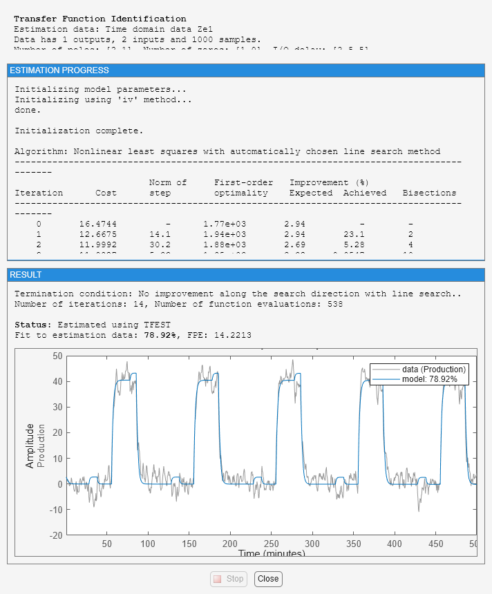Click the Termination condition line

tap(238, 294)
